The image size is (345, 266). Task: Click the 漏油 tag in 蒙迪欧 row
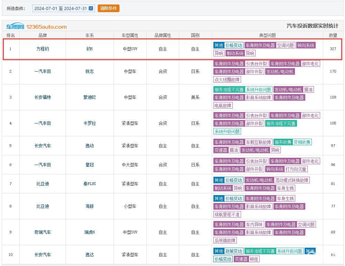308,90
